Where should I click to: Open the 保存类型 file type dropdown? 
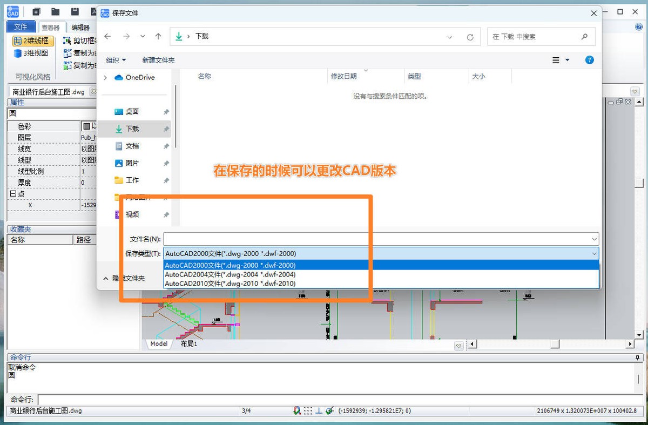(x=595, y=253)
